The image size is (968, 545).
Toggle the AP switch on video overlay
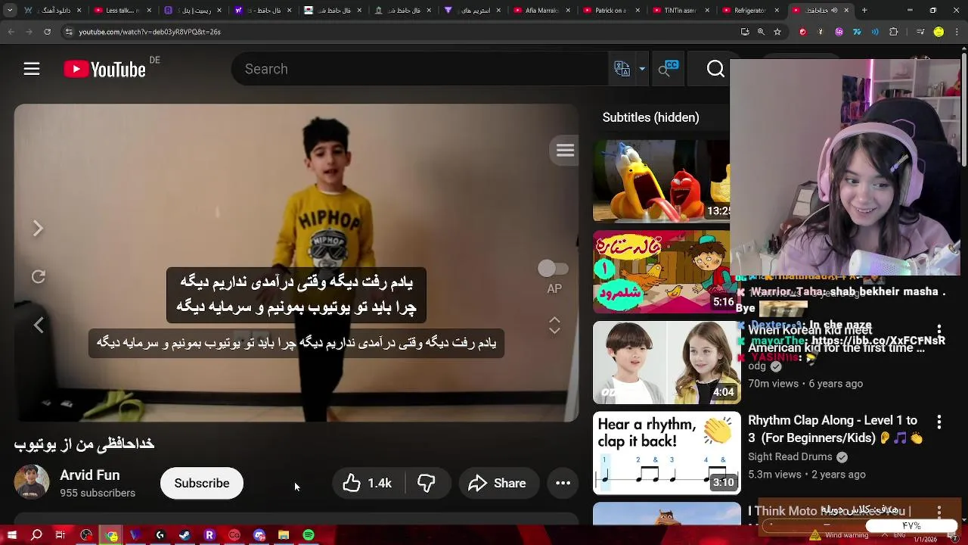click(553, 269)
